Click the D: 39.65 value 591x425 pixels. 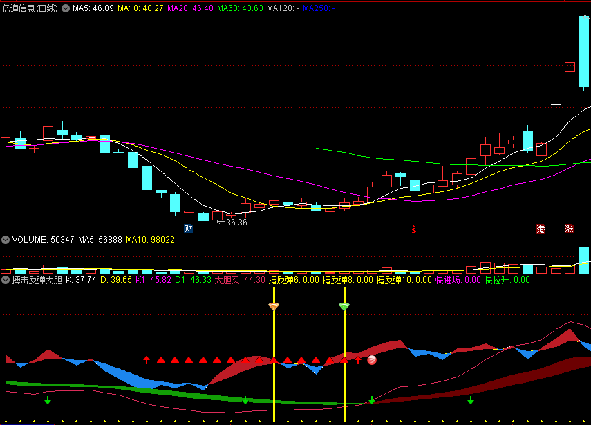(x=115, y=280)
